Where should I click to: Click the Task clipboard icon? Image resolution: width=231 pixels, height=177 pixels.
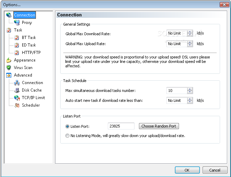9,30
